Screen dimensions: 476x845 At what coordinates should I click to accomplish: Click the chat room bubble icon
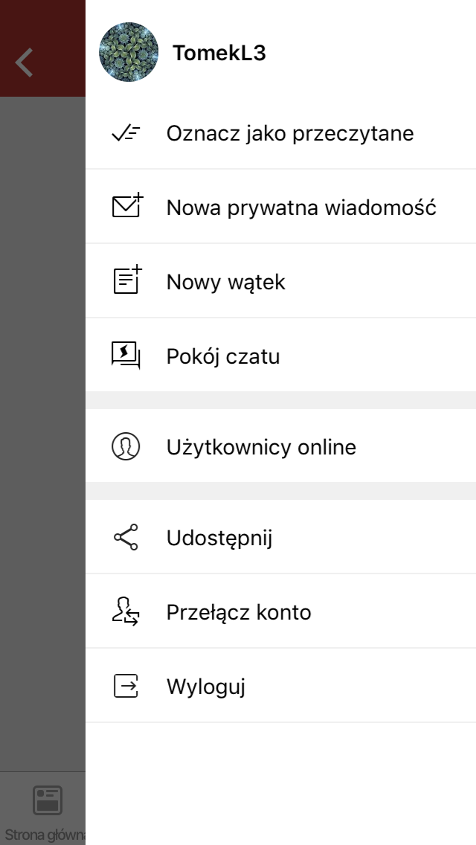coord(126,356)
